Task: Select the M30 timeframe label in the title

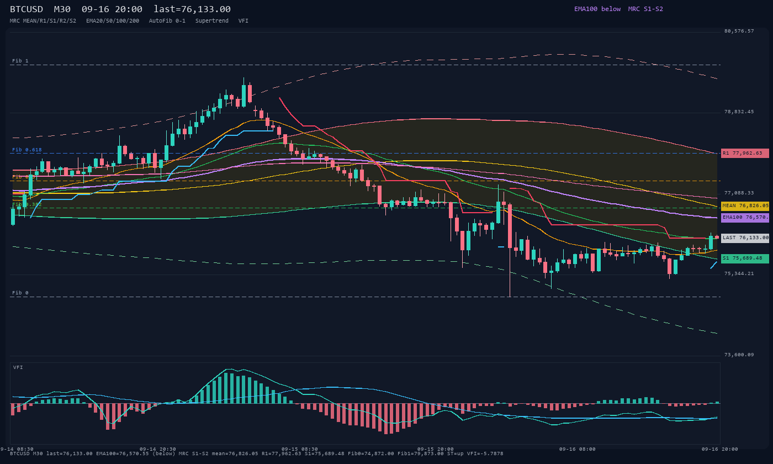Action: click(x=62, y=9)
